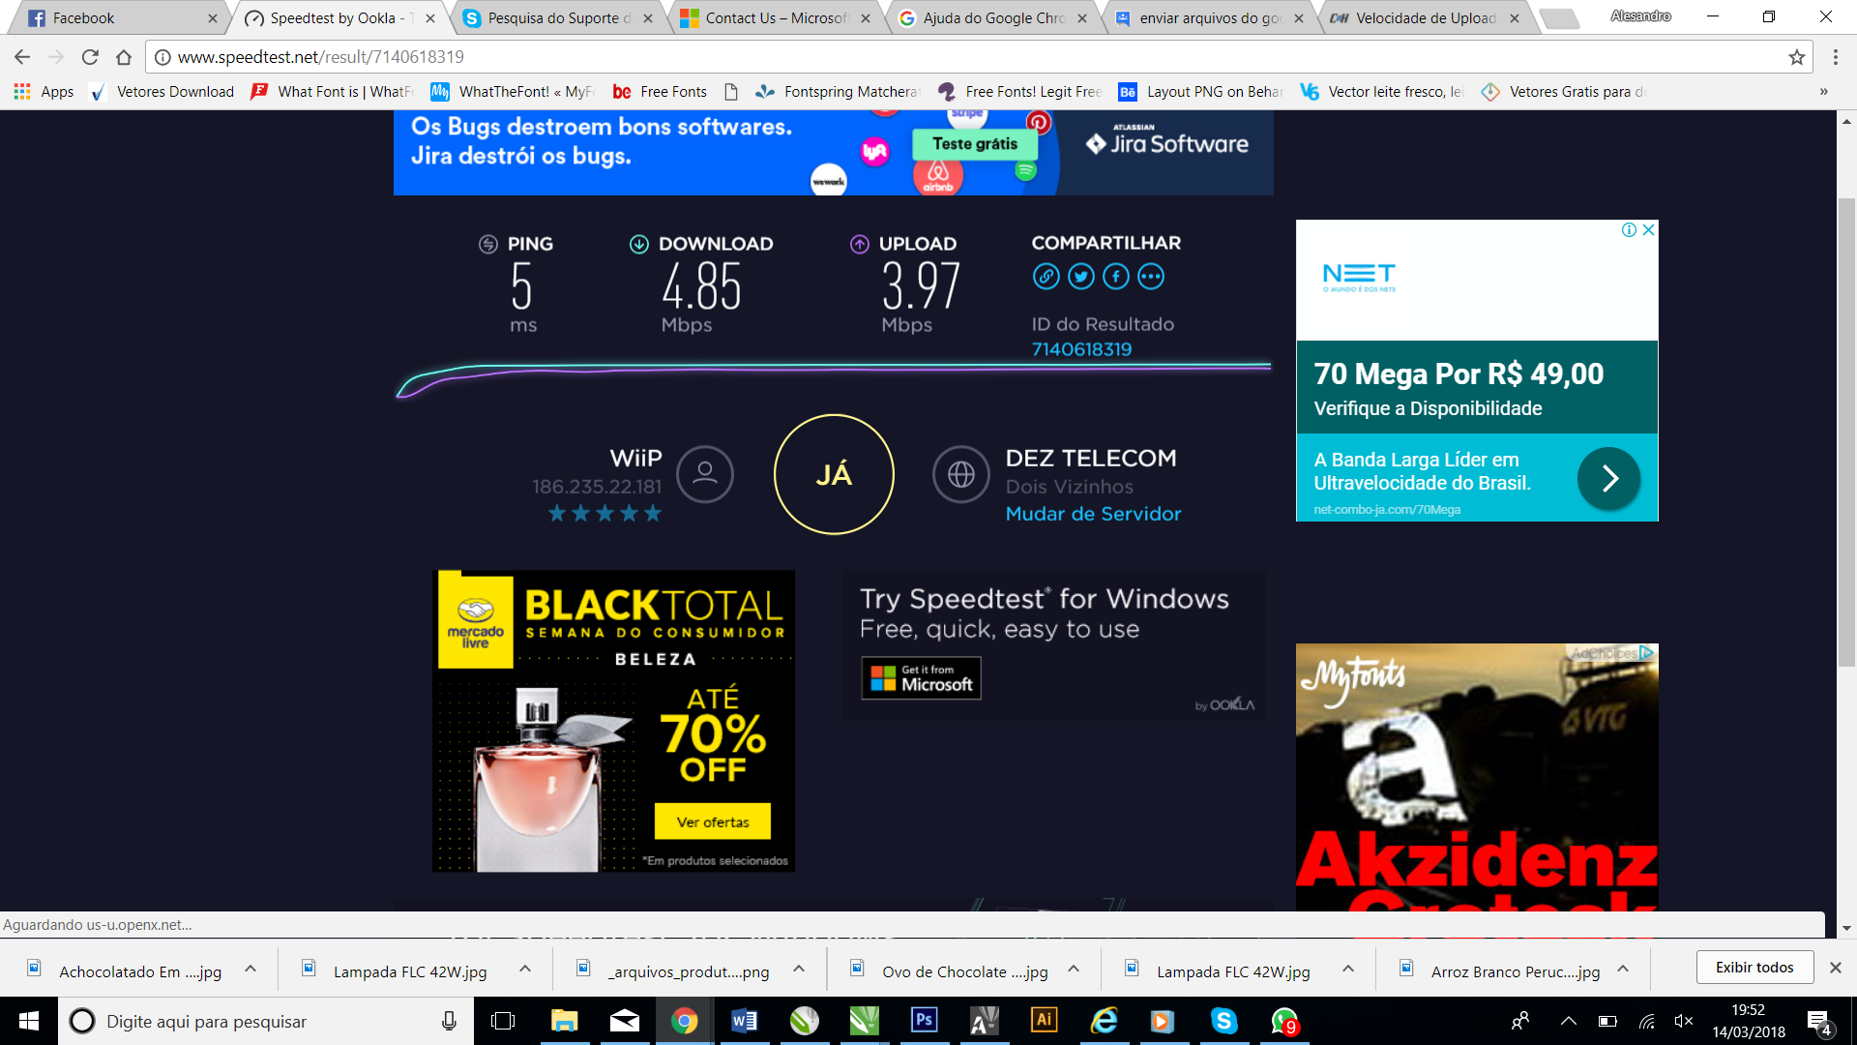Expand options for Ovo de Chocolate download
The width and height of the screenshot is (1857, 1045).
pyautogui.click(x=1074, y=969)
